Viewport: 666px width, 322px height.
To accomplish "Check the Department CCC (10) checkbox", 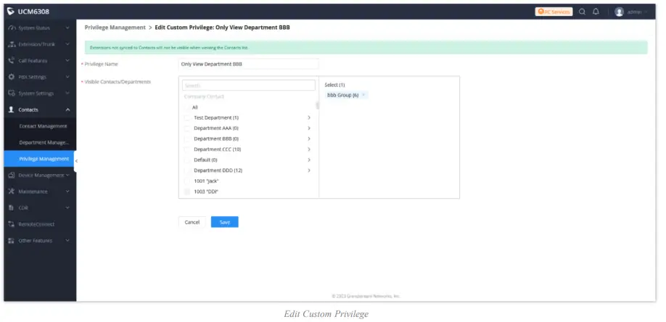I will (x=187, y=149).
